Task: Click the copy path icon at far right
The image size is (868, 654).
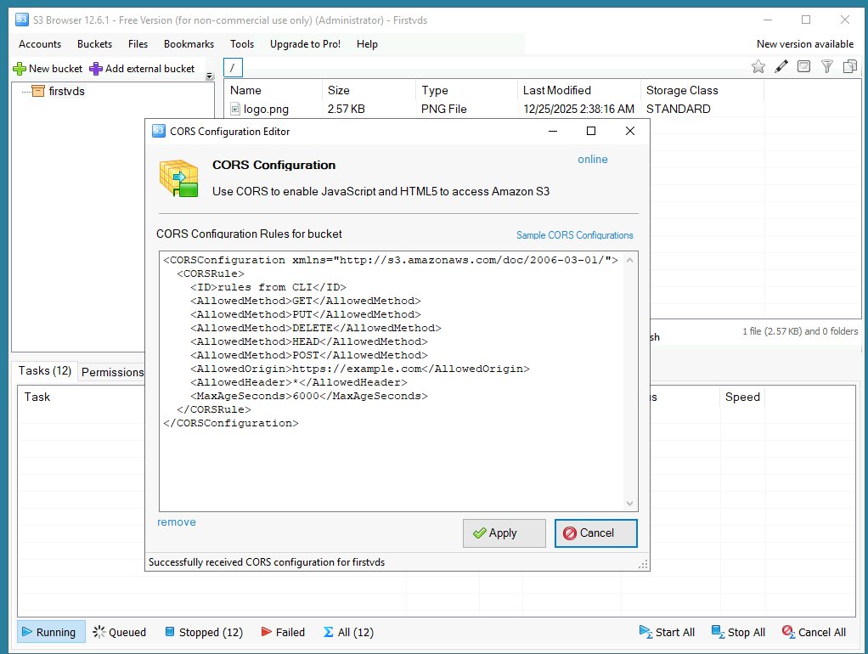Action: [849, 67]
